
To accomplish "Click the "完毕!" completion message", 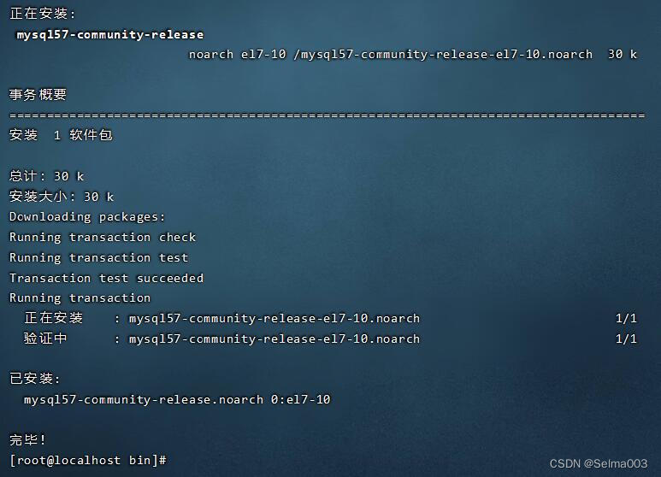I will coord(27,440).
